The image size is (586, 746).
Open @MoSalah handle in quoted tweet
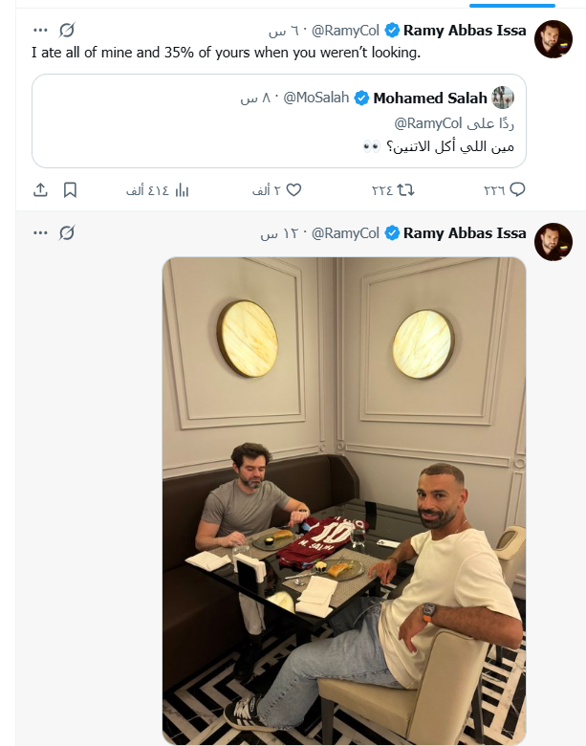[x=316, y=98]
